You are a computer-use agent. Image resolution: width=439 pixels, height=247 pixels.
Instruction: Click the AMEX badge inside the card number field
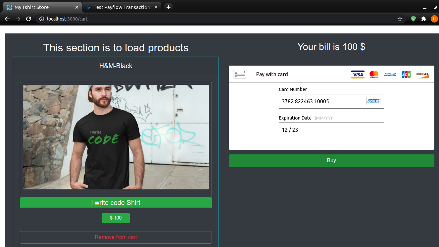373,101
